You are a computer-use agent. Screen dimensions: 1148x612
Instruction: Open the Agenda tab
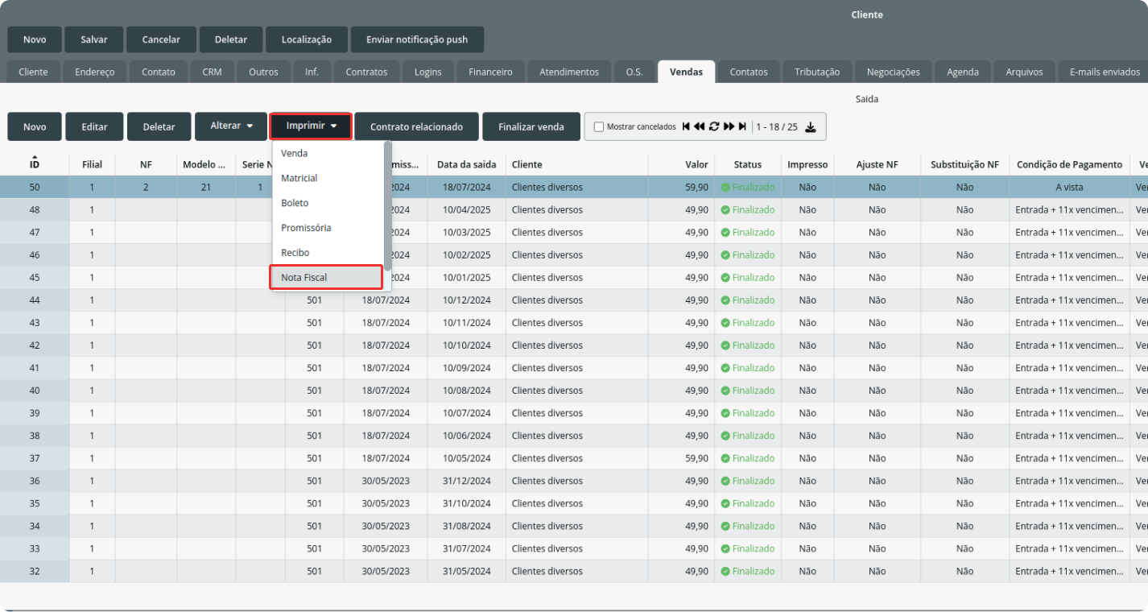tap(963, 72)
